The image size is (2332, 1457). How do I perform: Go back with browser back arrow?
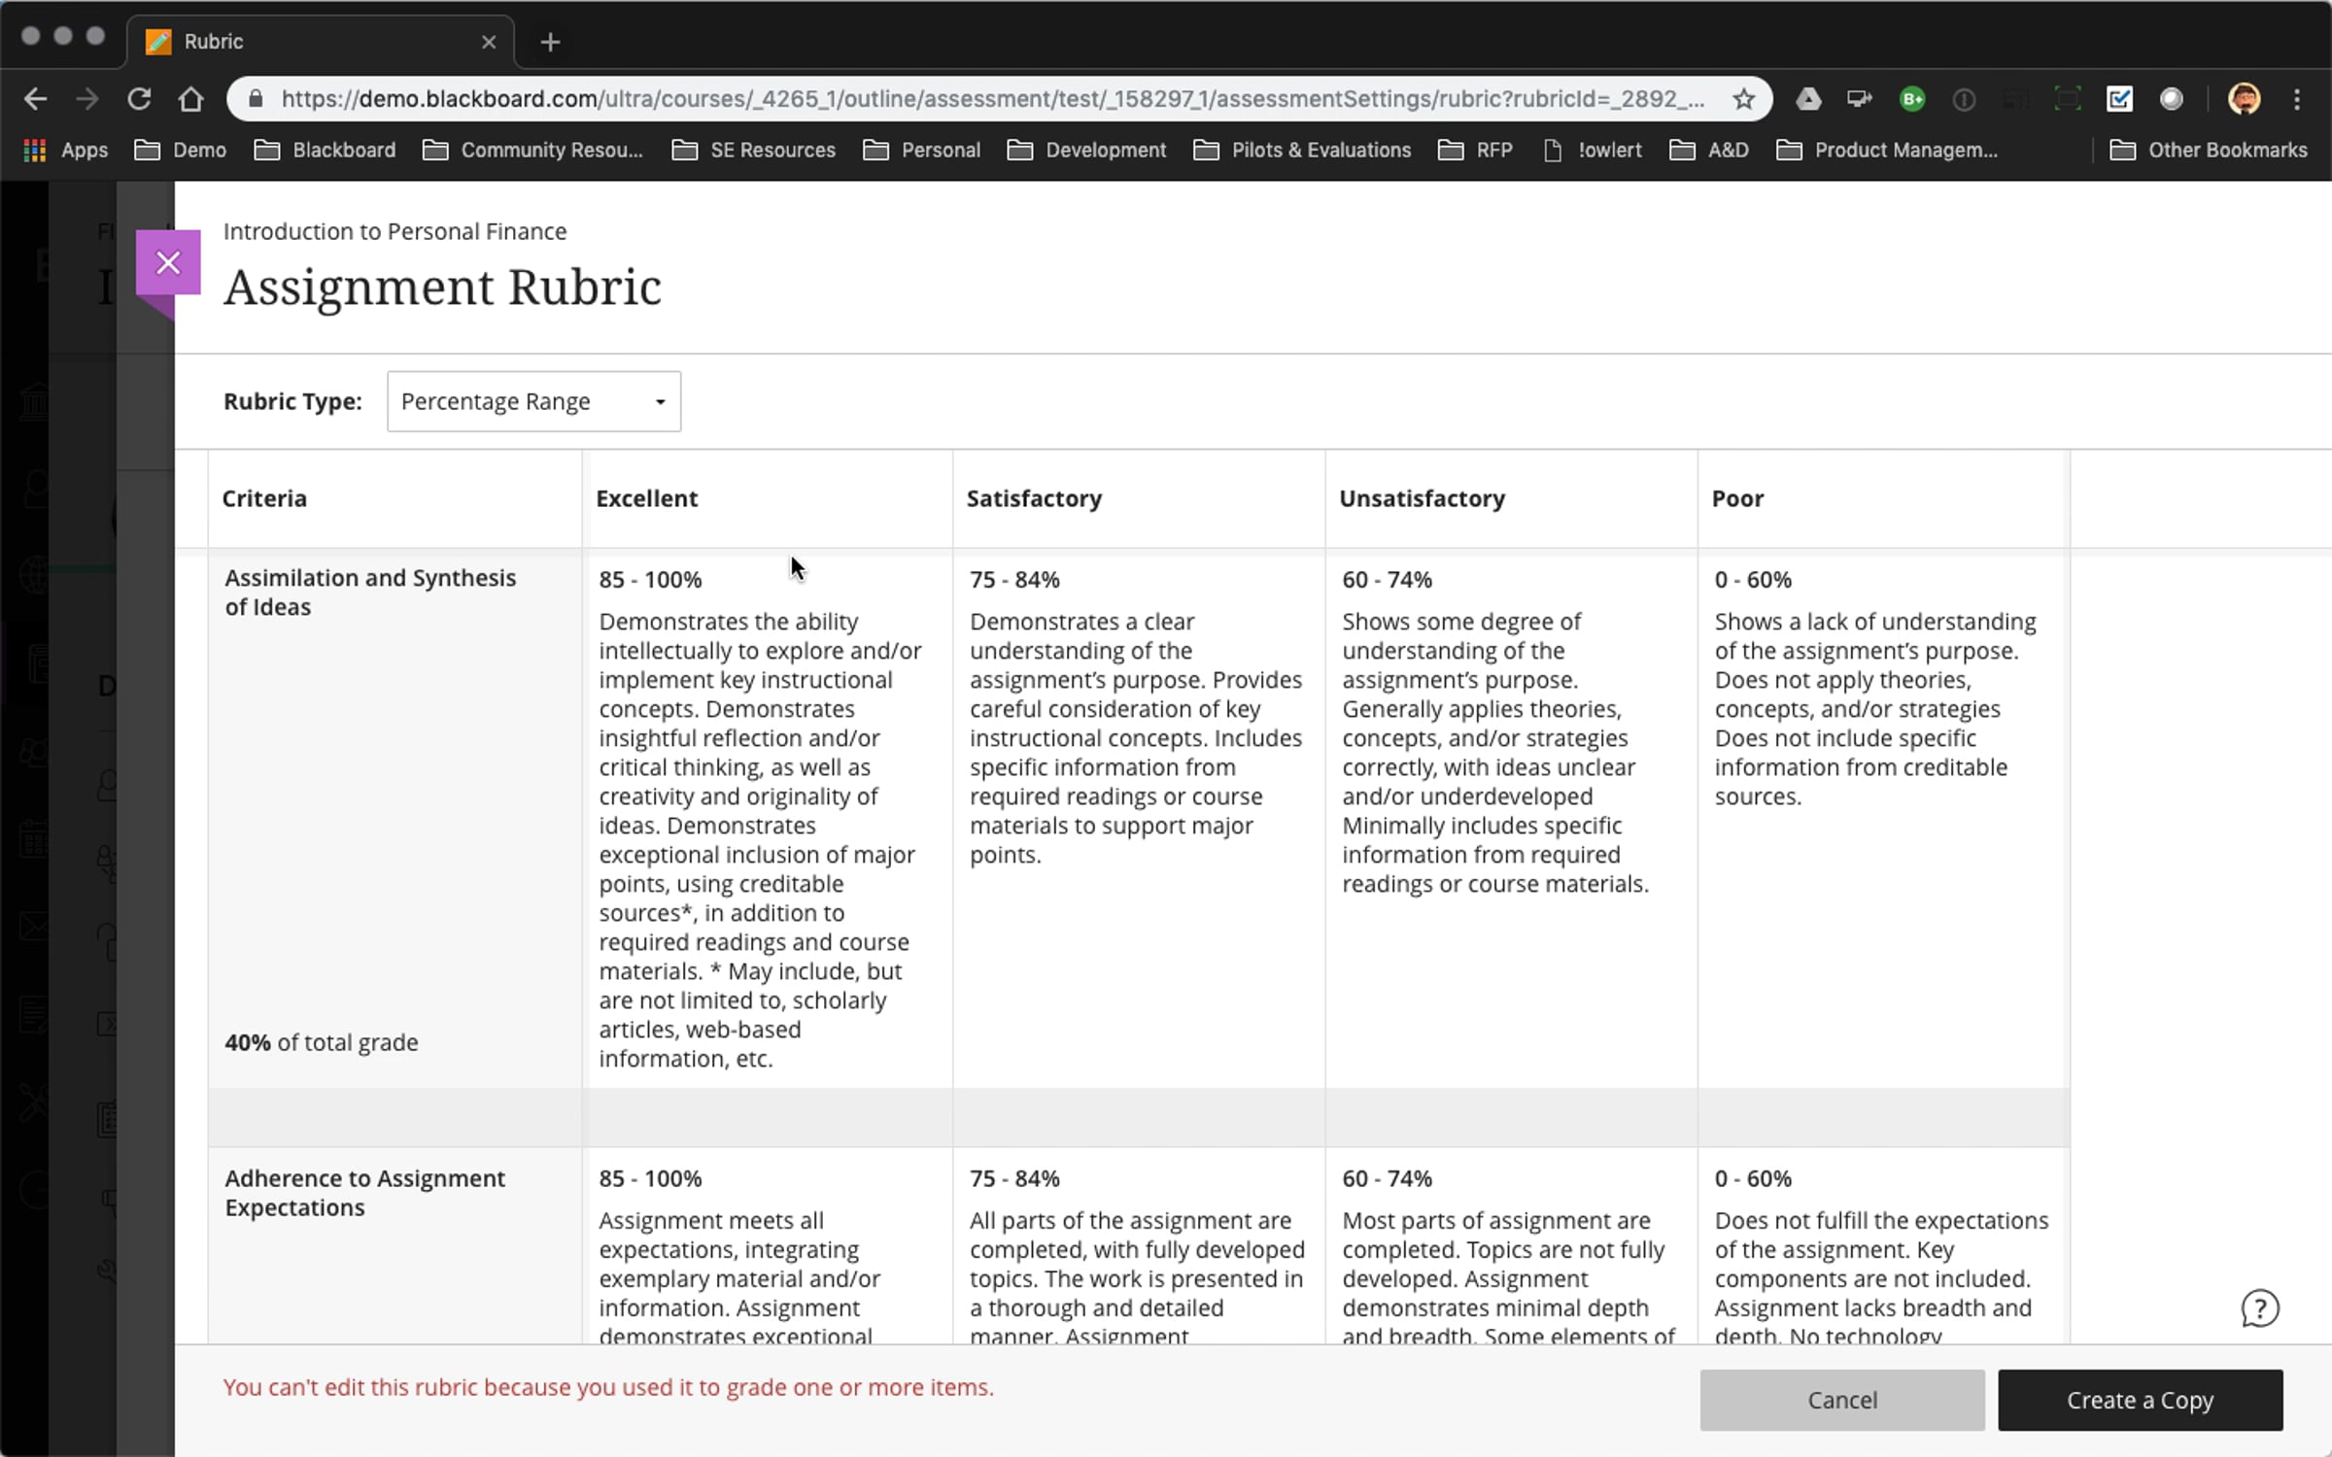point(35,99)
